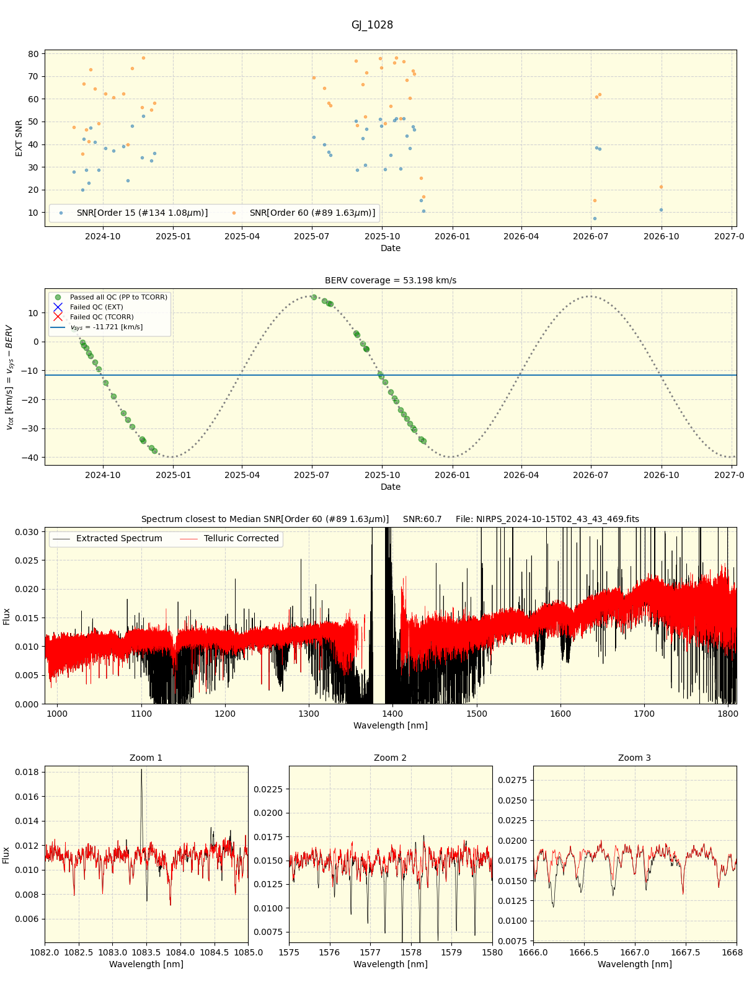Click the 1400 tick on spectrum wavelength axis
The image size is (744, 992).
[393, 713]
